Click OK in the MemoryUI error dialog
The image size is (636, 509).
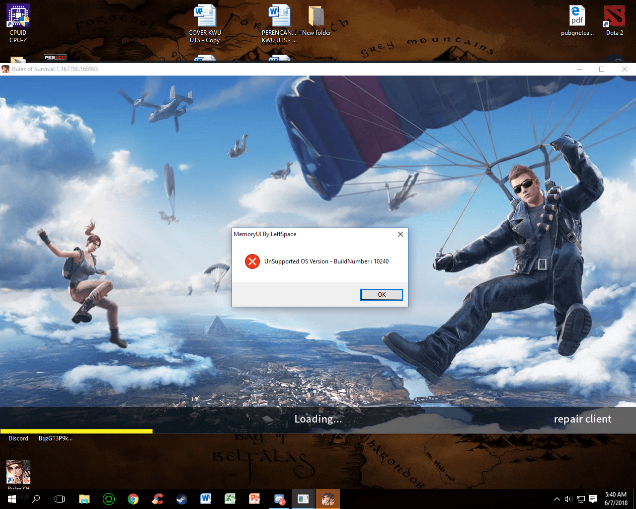click(381, 295)
